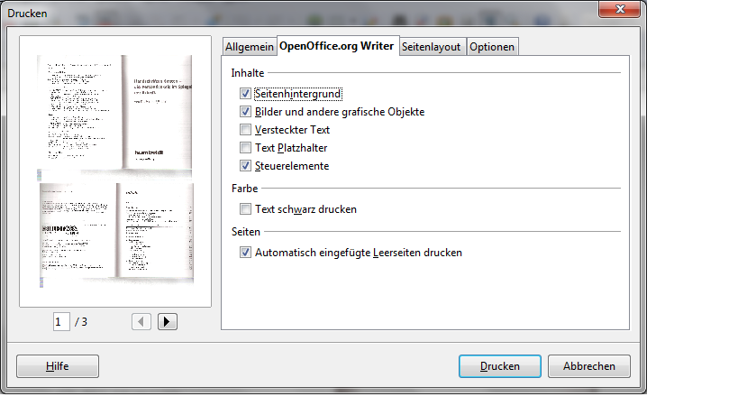Uncheck Automatisch eingefügte Leerseiten drucken
738x415 pixels.
click(x=245, y=253)
